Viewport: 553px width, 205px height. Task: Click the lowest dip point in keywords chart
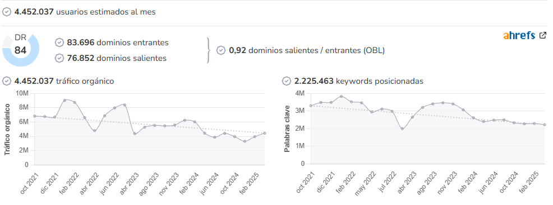click(x=402, y=129)
